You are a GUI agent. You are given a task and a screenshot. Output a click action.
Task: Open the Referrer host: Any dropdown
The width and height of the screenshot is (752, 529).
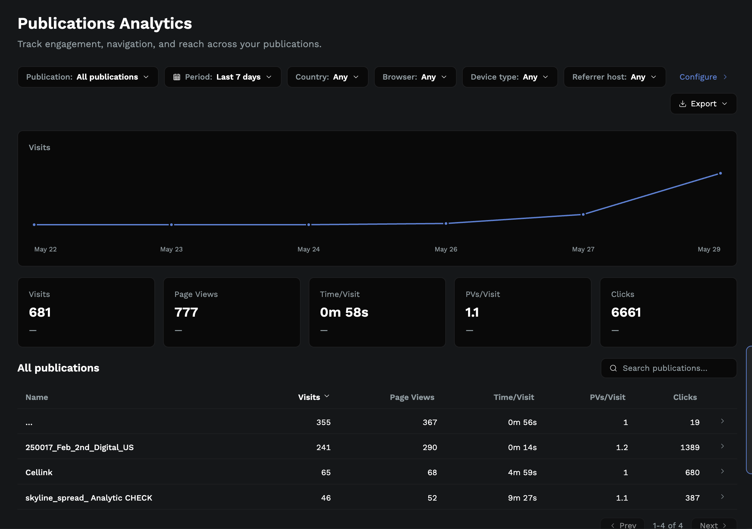tap(615, 77)
